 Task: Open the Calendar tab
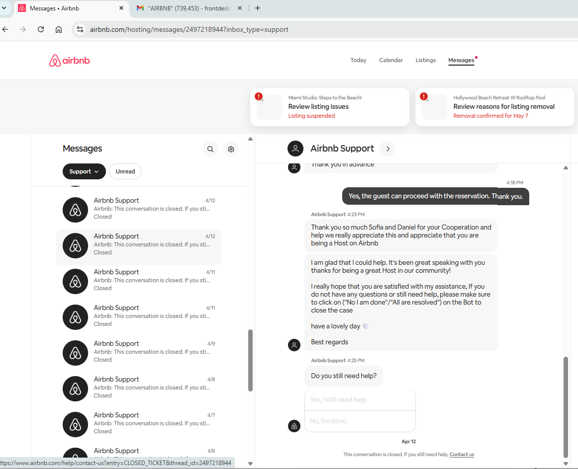[391, 60]
